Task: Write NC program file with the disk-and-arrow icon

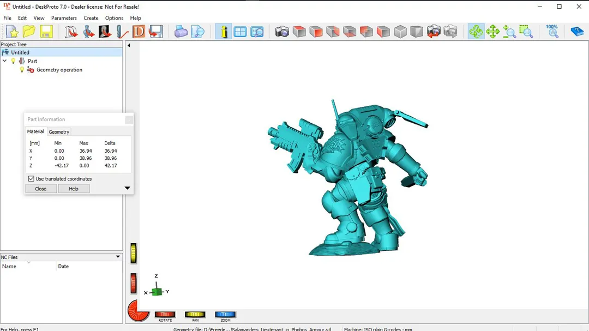Action: 155,32
